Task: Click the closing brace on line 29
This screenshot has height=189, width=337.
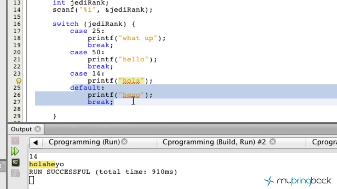Action: [54, 116]
